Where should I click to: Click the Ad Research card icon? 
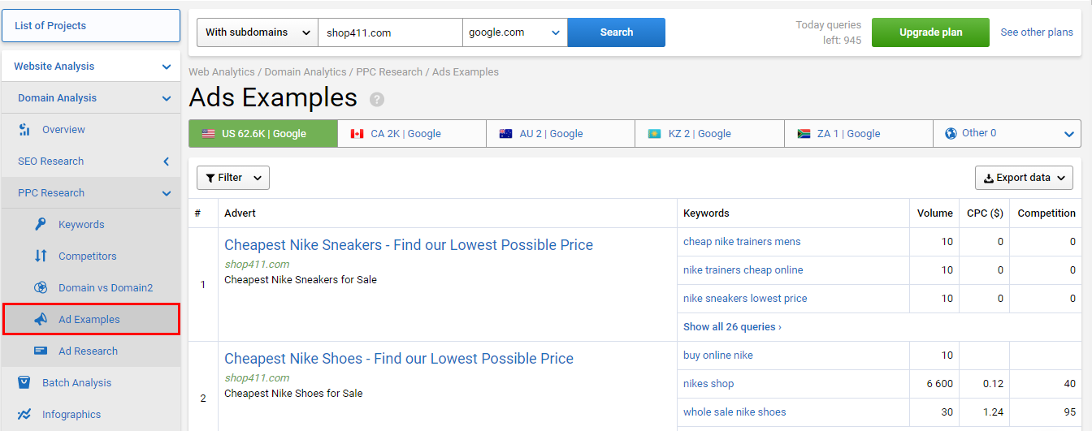click(x=41, y=351)
